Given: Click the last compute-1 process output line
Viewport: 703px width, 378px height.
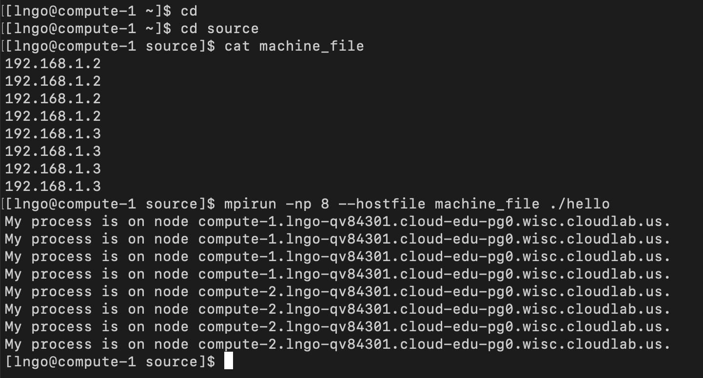Looking at the screenshot, I should 337,274.
